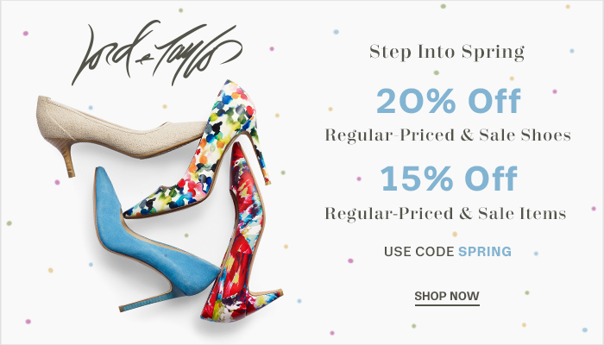The image size is (604, 345).
Task: Click the beige shoe's wooden heel
Action: tap(66, 159)
